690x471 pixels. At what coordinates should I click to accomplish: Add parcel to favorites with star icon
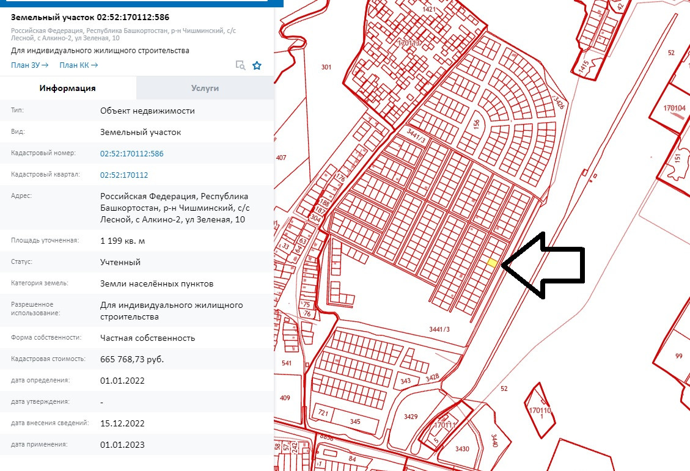257,65
